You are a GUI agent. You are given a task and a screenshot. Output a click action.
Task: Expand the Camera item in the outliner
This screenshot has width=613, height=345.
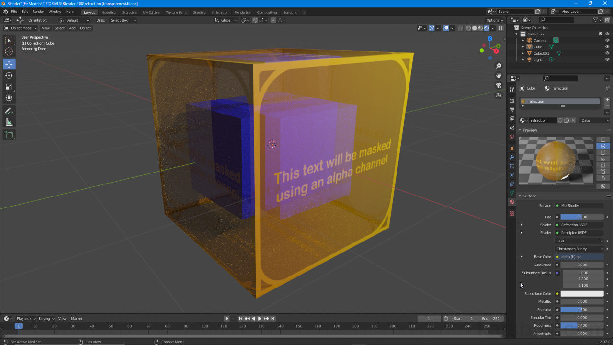click(523, 40)
